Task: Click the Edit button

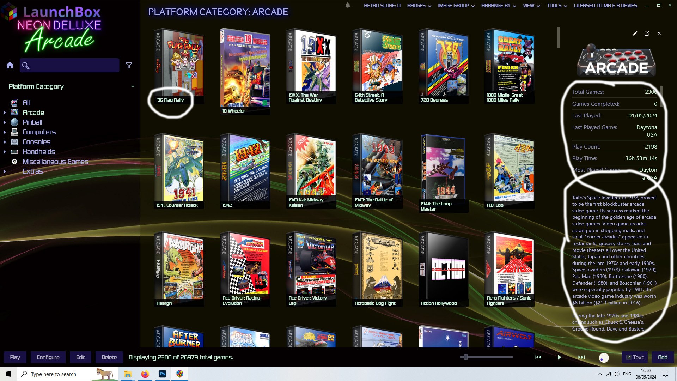Action: (80, 357)
